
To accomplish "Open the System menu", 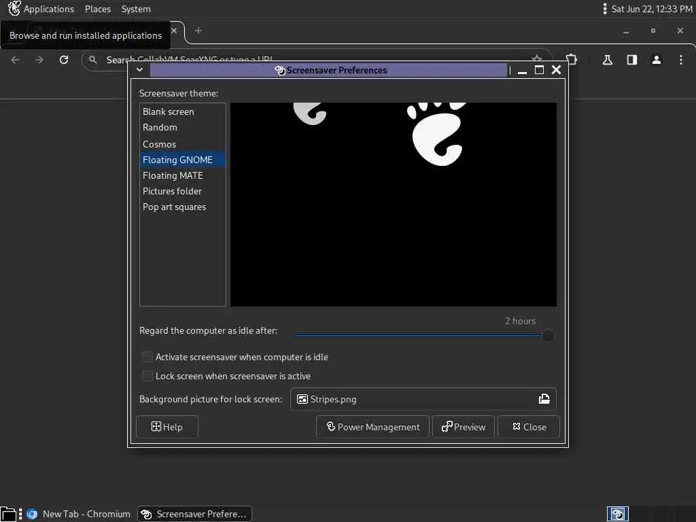I will coord(136,9).
